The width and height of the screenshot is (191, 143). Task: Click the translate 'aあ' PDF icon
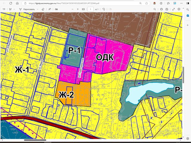click(x=56, y=9)
